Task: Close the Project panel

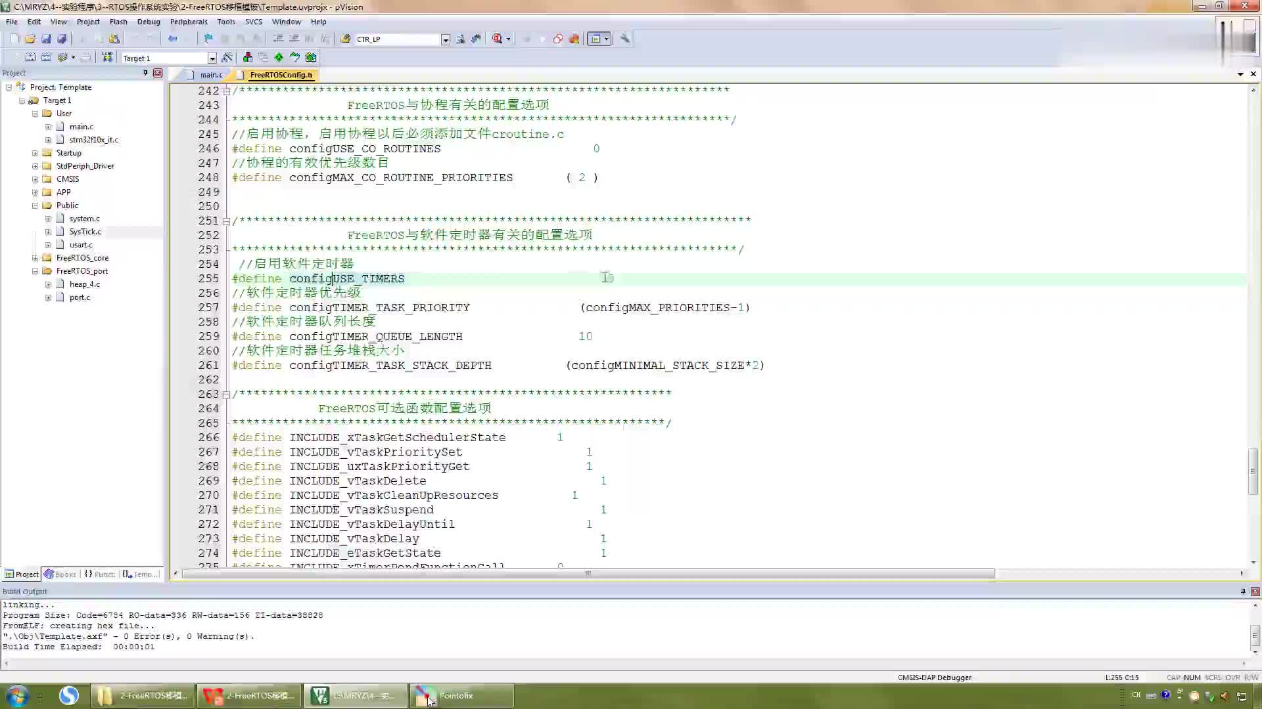Action: click(158, 73)
